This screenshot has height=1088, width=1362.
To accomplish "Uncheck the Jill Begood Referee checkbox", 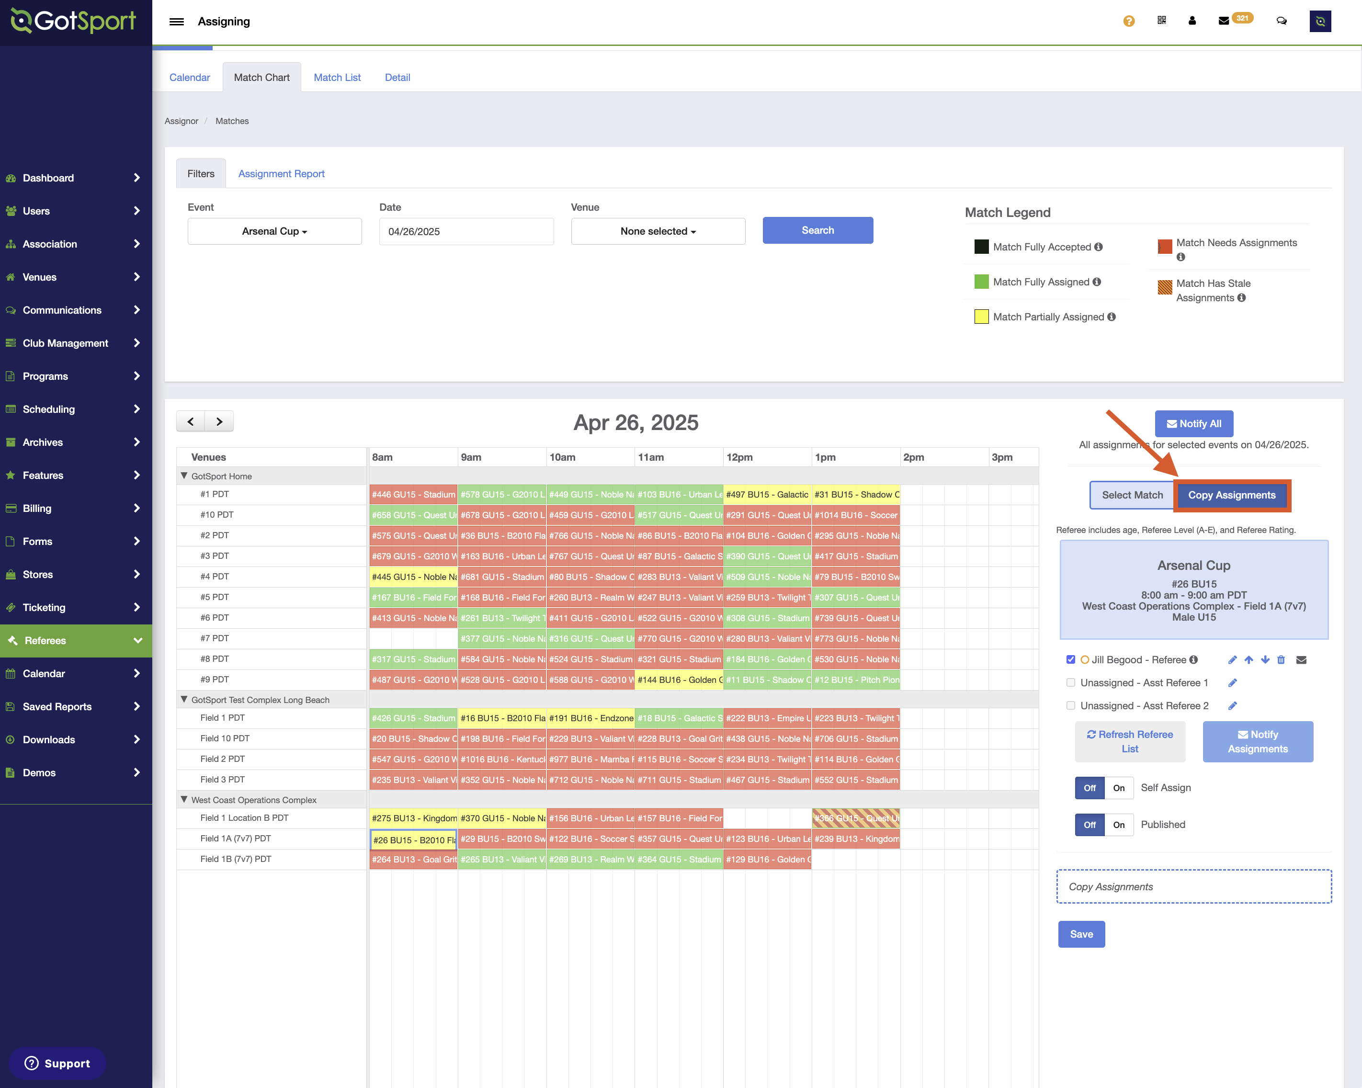I will (x=1070, y=659).
